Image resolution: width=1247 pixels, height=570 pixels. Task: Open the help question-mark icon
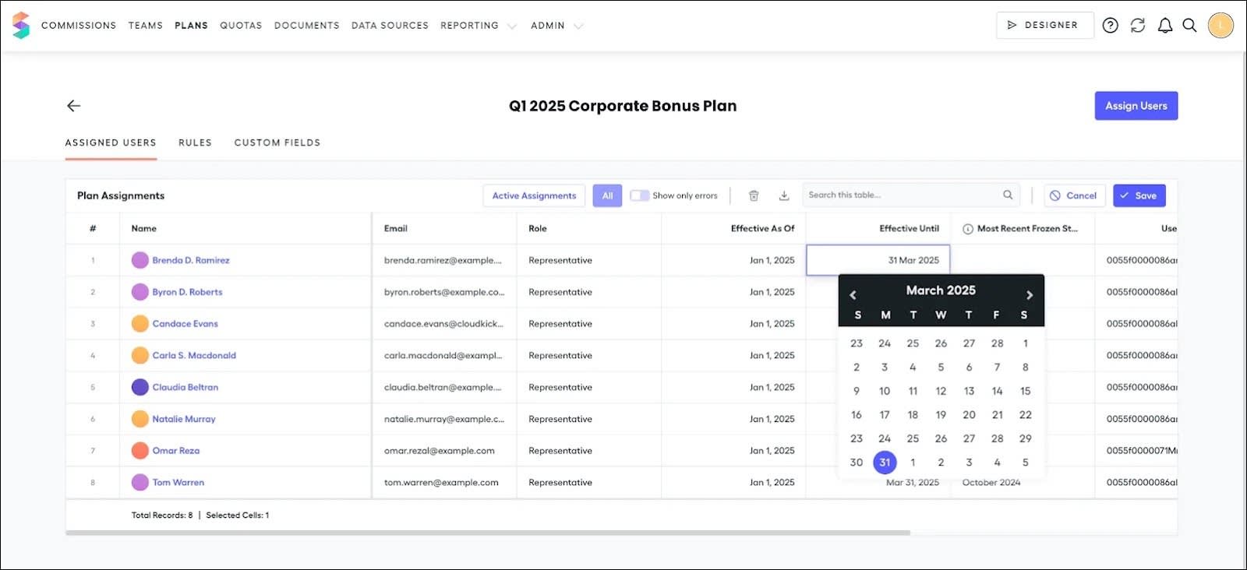tap(1111, 26)
